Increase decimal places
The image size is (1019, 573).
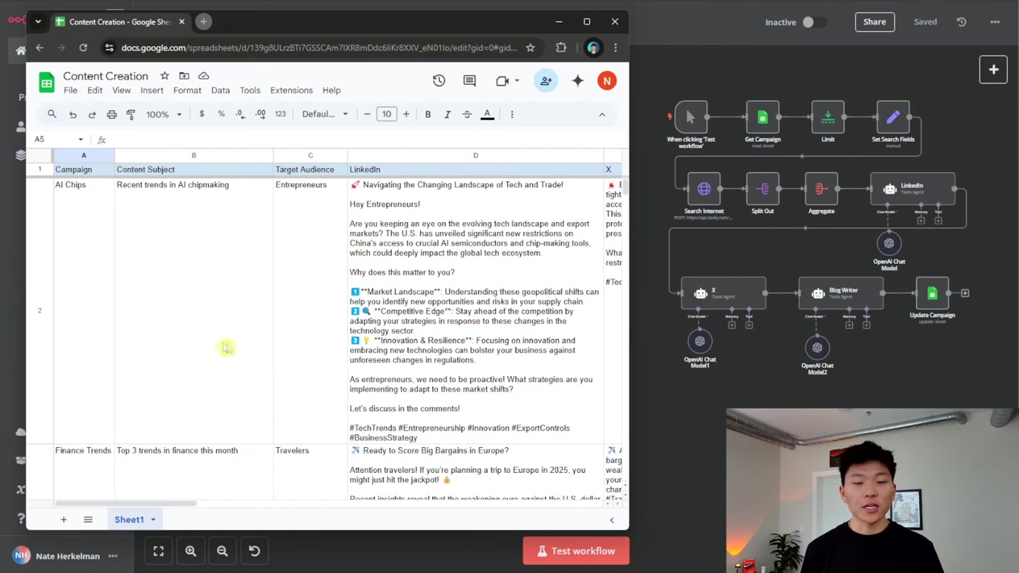260,114
